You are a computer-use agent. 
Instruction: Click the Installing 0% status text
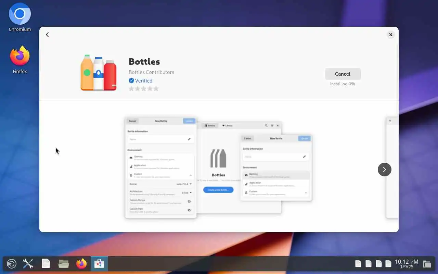pos(343,84)
